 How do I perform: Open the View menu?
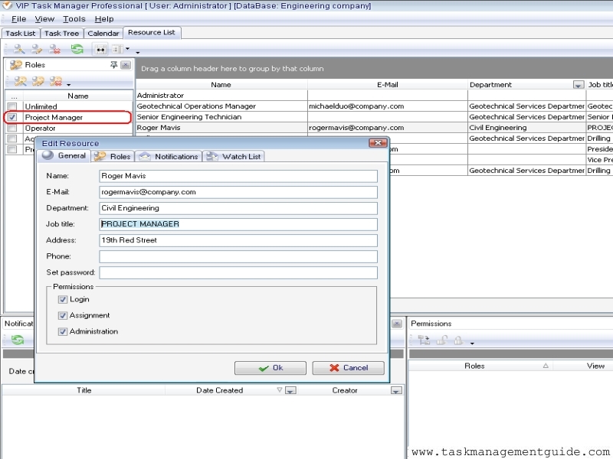pyautogui.click(x=44, y=18)
